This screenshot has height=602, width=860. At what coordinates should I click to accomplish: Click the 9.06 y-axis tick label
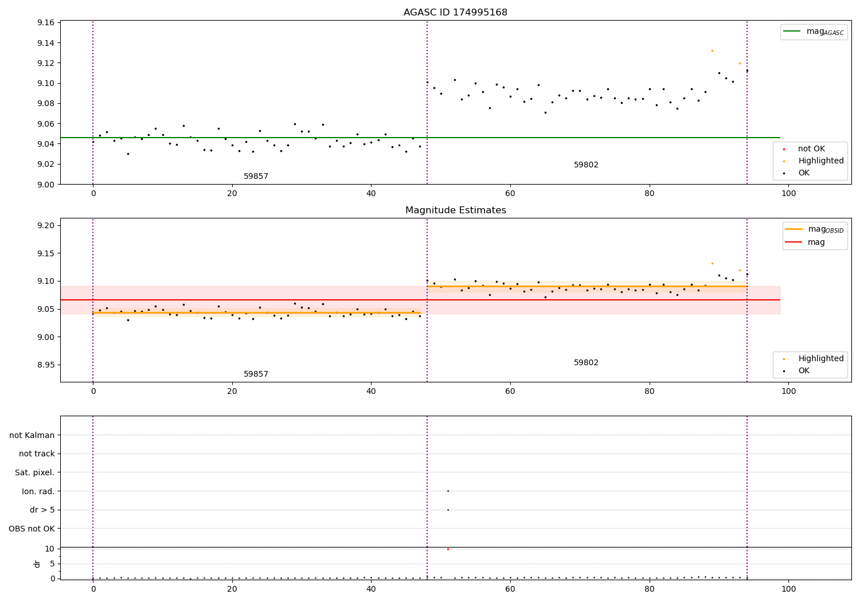[x=45, y=124]
